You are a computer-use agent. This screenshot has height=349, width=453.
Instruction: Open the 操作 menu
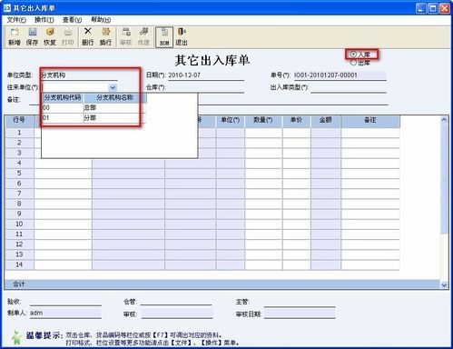click(44, 20)
